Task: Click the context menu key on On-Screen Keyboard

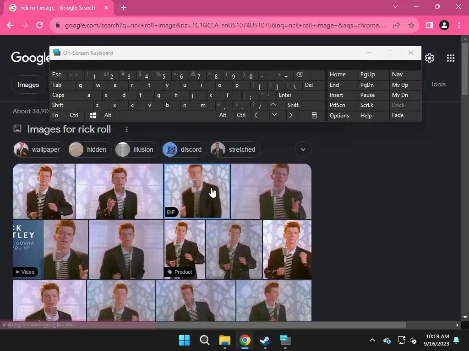Action: click(314, 115)
